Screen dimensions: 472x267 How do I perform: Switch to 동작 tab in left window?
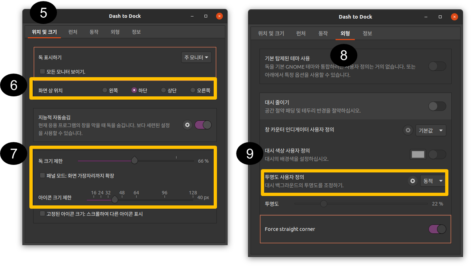click(94, 32)
